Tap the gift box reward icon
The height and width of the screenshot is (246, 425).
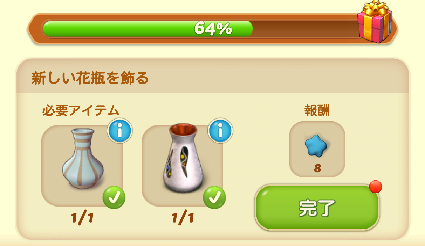click(374, 22)
